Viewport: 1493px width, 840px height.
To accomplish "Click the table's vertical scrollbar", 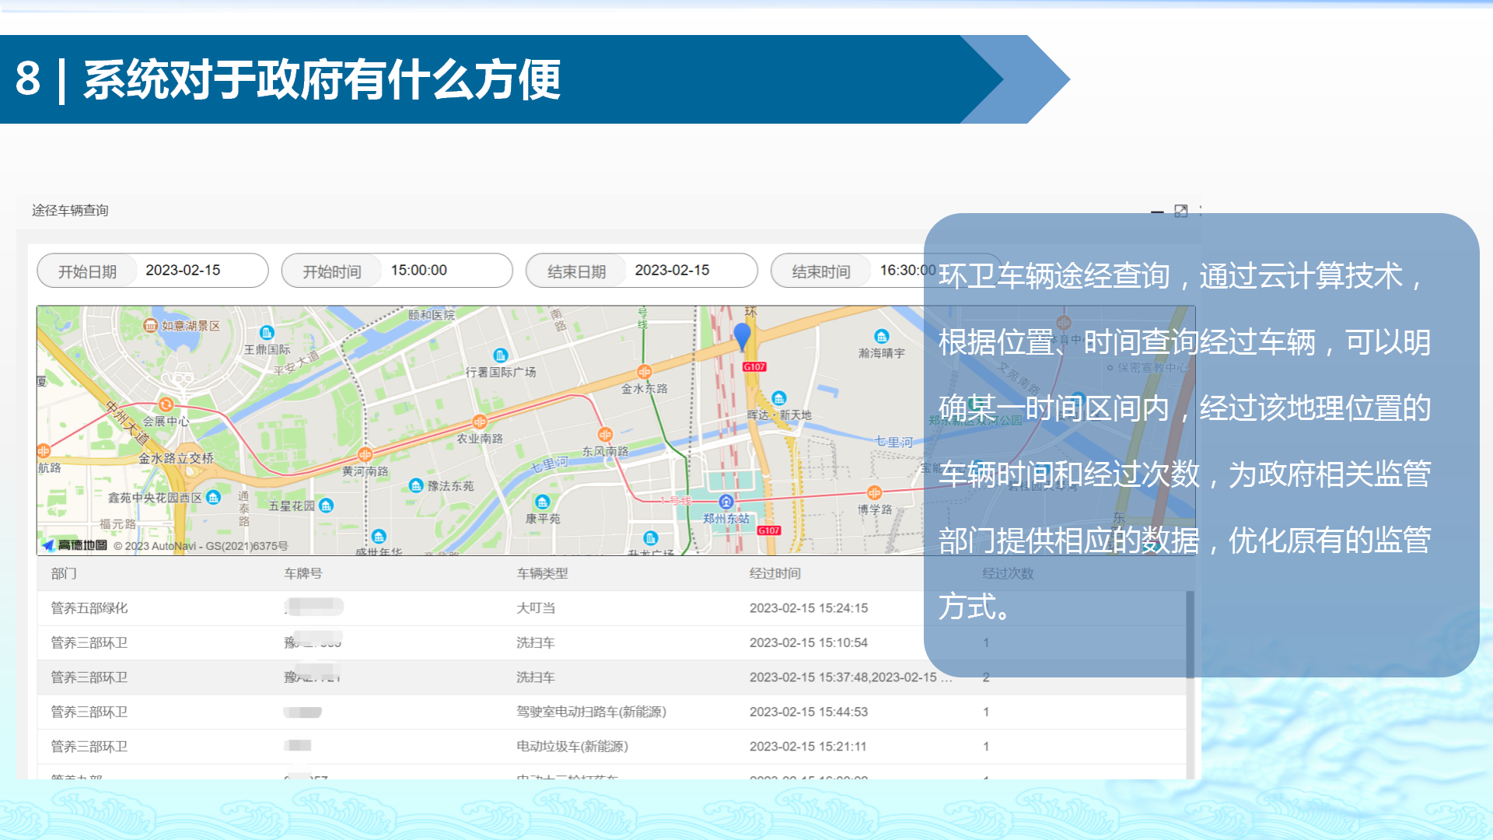I will (1190, 634).
